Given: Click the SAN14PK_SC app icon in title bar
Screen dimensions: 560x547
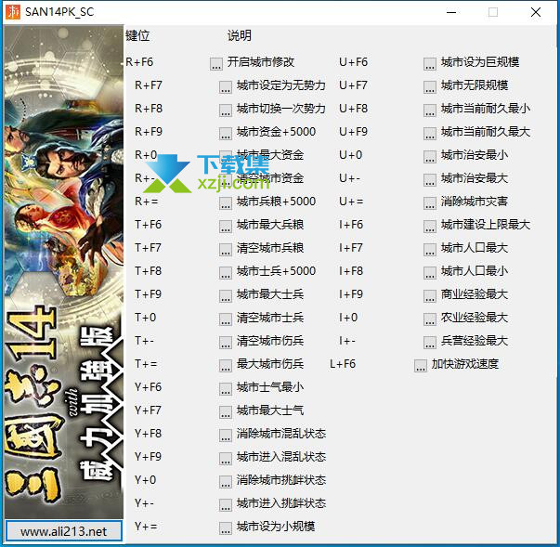Looking at the screenshot, I should click(x=13, y=12).
